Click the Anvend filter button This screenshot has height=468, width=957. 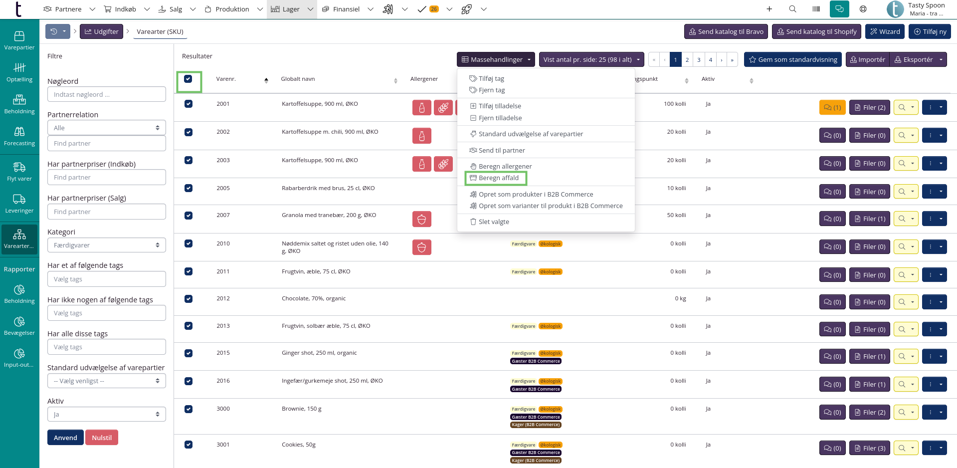[65, 438]
